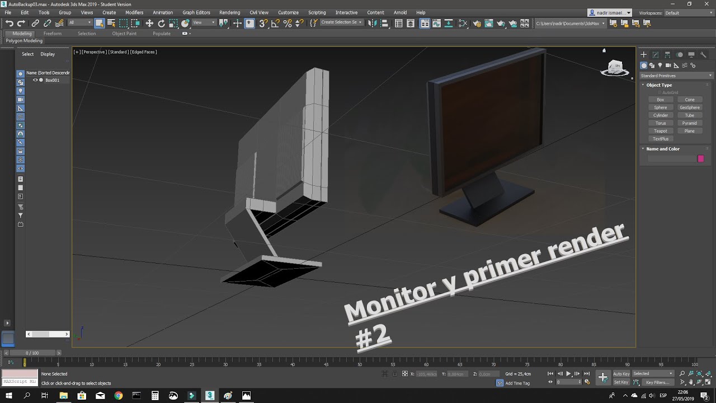Click the Mirror tool icon
Viewport: 716px width, 403px height.
pyautogui.click(x=374, y=23)
